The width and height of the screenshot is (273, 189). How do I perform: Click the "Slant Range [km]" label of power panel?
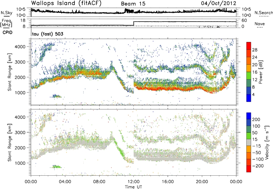coord(10,72)
